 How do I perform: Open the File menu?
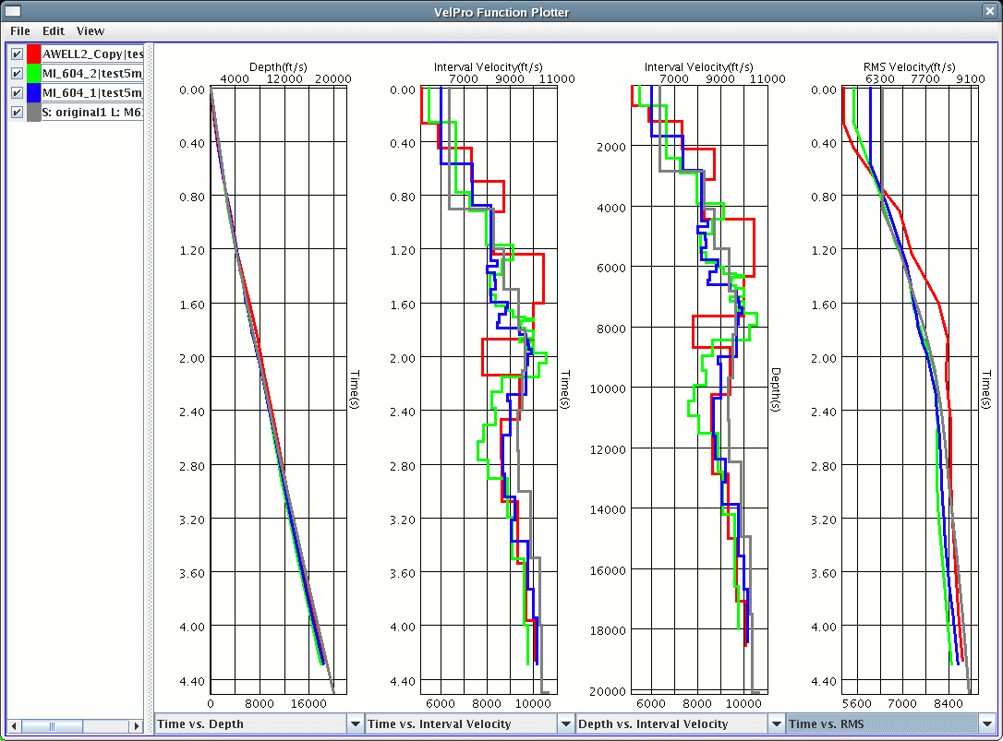[x=19, y=30]
